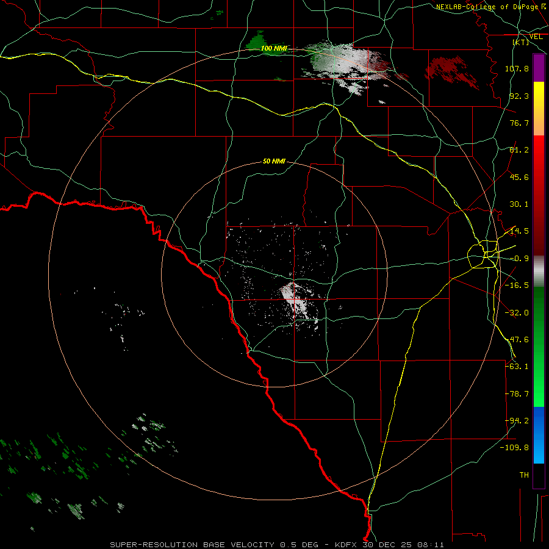
Task: Click the 30.1 velocity scale value
Action: point(519,204)
